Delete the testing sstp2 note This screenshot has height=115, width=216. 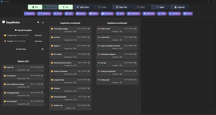coord(136,80)
